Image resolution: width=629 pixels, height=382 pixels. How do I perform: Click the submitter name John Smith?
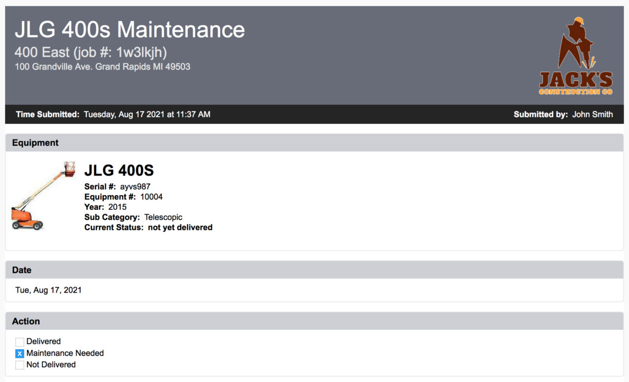point(592,115)
